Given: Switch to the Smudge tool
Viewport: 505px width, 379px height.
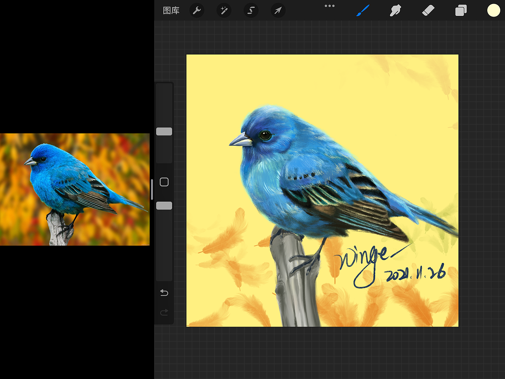Looking at the screenshot, I should pyautogui.click(x=395, y=11).
